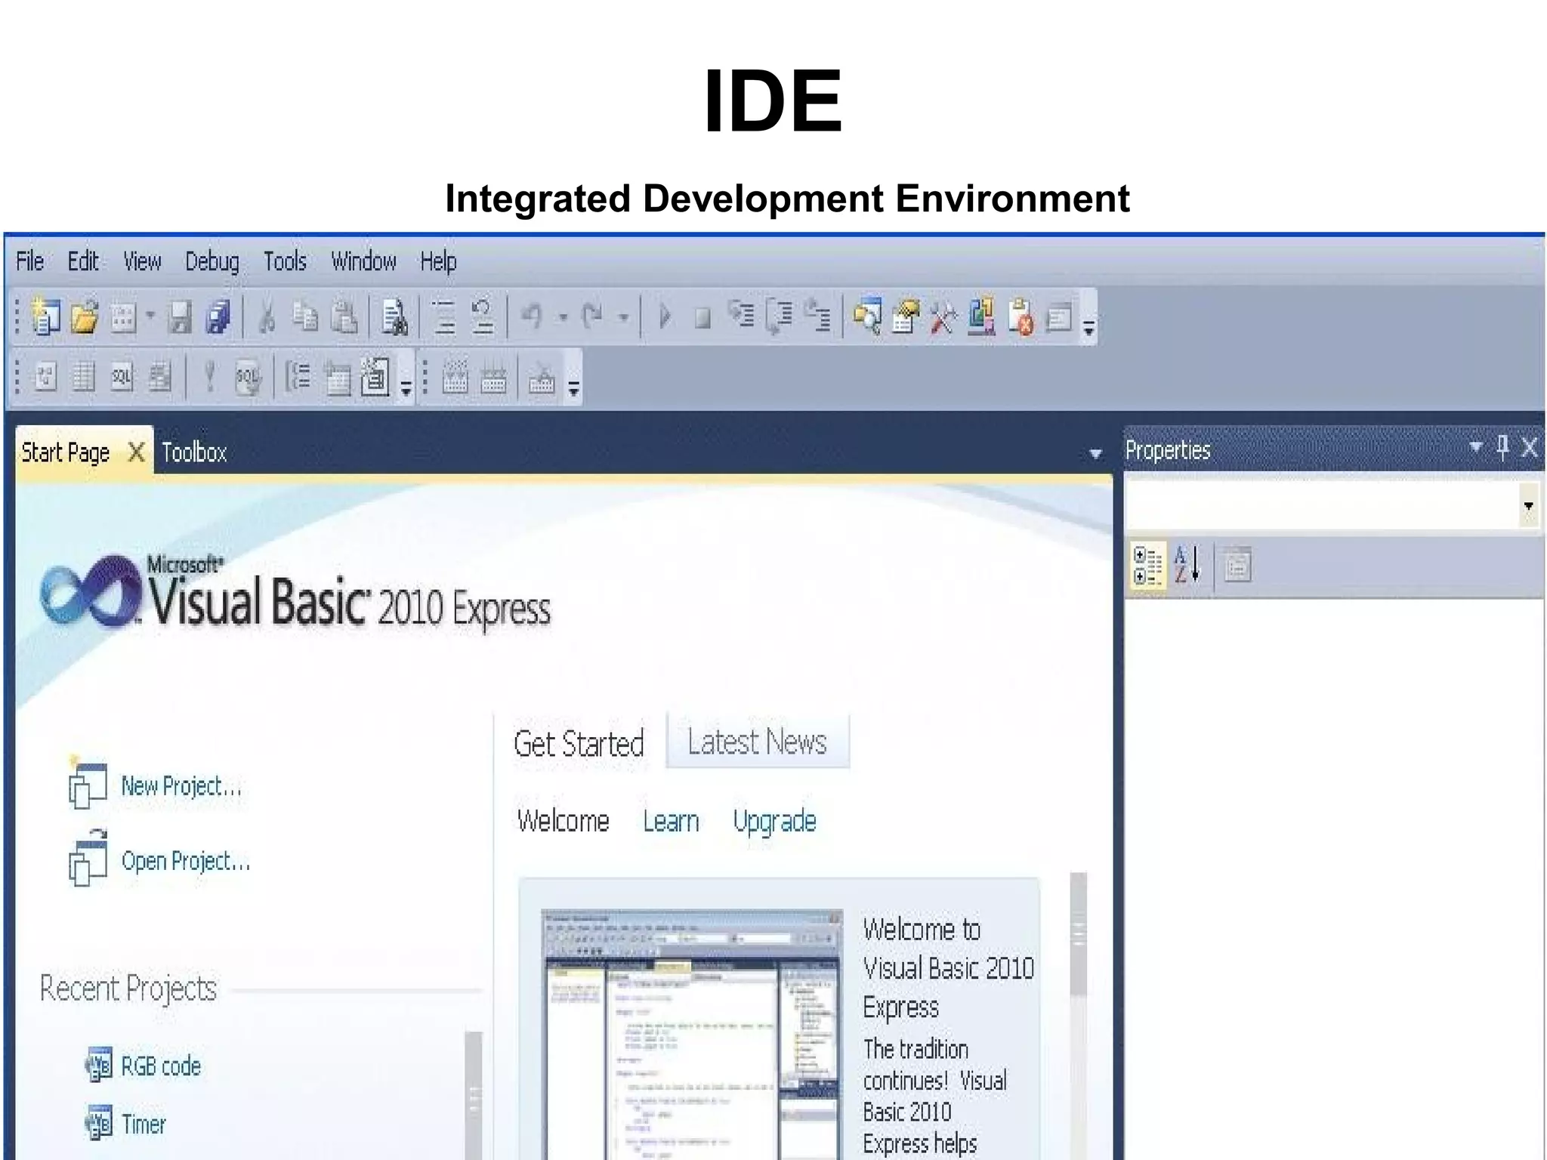Open the Tools menu
The image size is (1547, 1160).
(x=285, y=261)
